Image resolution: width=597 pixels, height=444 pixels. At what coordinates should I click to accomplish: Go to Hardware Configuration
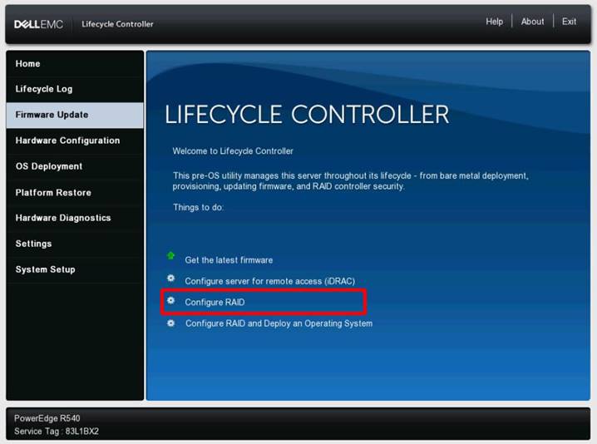[75, 141]
